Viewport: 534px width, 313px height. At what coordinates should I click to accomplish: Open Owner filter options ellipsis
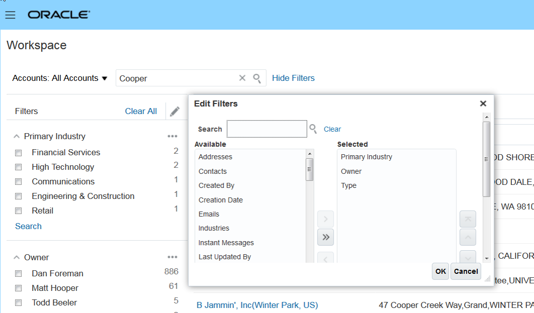coord(173,257)
